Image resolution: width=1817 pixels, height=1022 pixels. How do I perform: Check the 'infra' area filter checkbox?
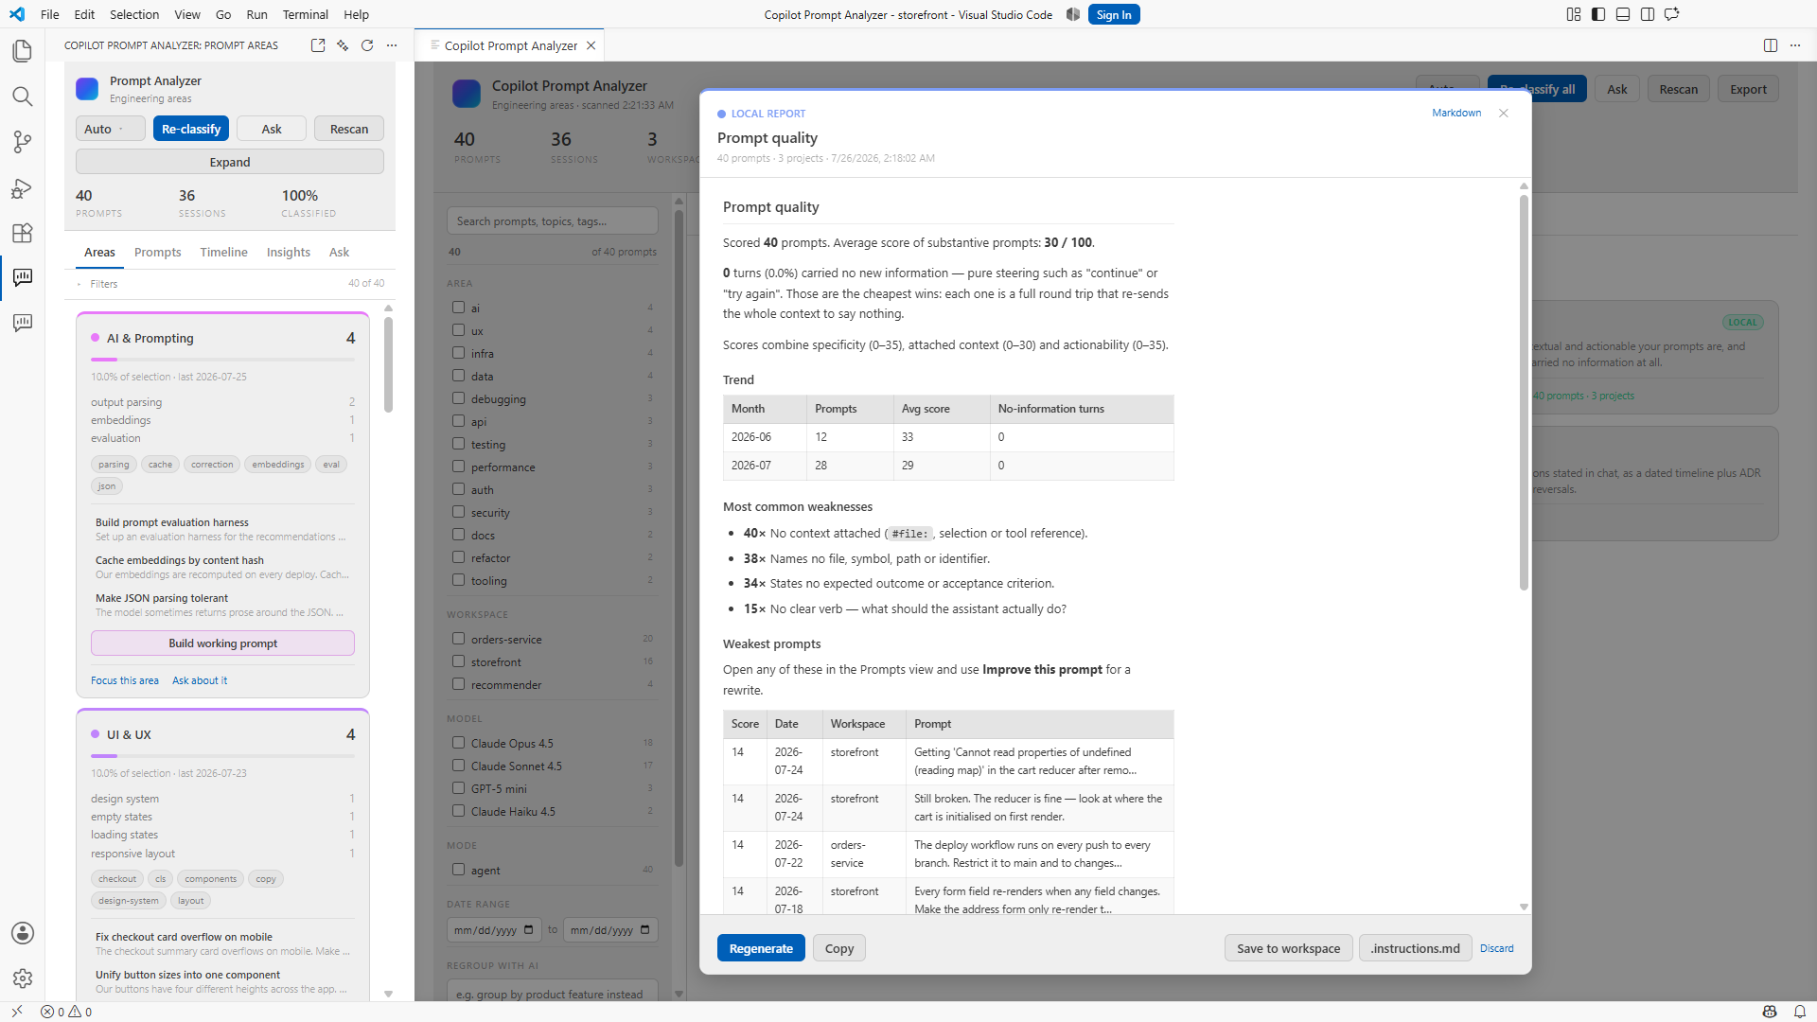point(458,353)
